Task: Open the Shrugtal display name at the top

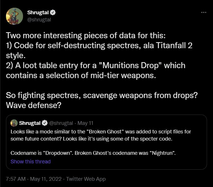Action: click(38, 13)
